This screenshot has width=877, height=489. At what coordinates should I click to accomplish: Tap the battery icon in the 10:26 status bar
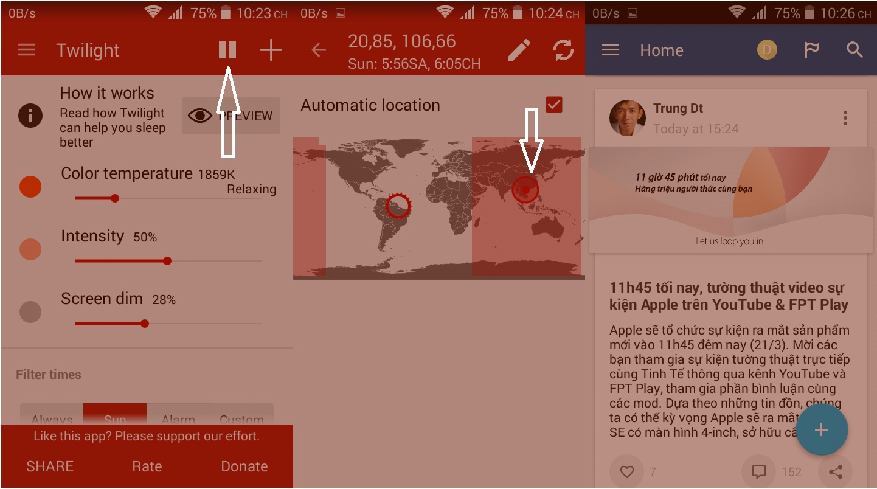tap(809, 13)
